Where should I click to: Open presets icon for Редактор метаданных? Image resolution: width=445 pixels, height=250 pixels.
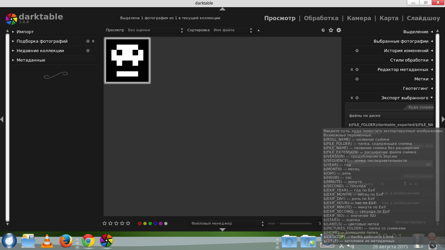pyautogui.click(x=352, y=70)
